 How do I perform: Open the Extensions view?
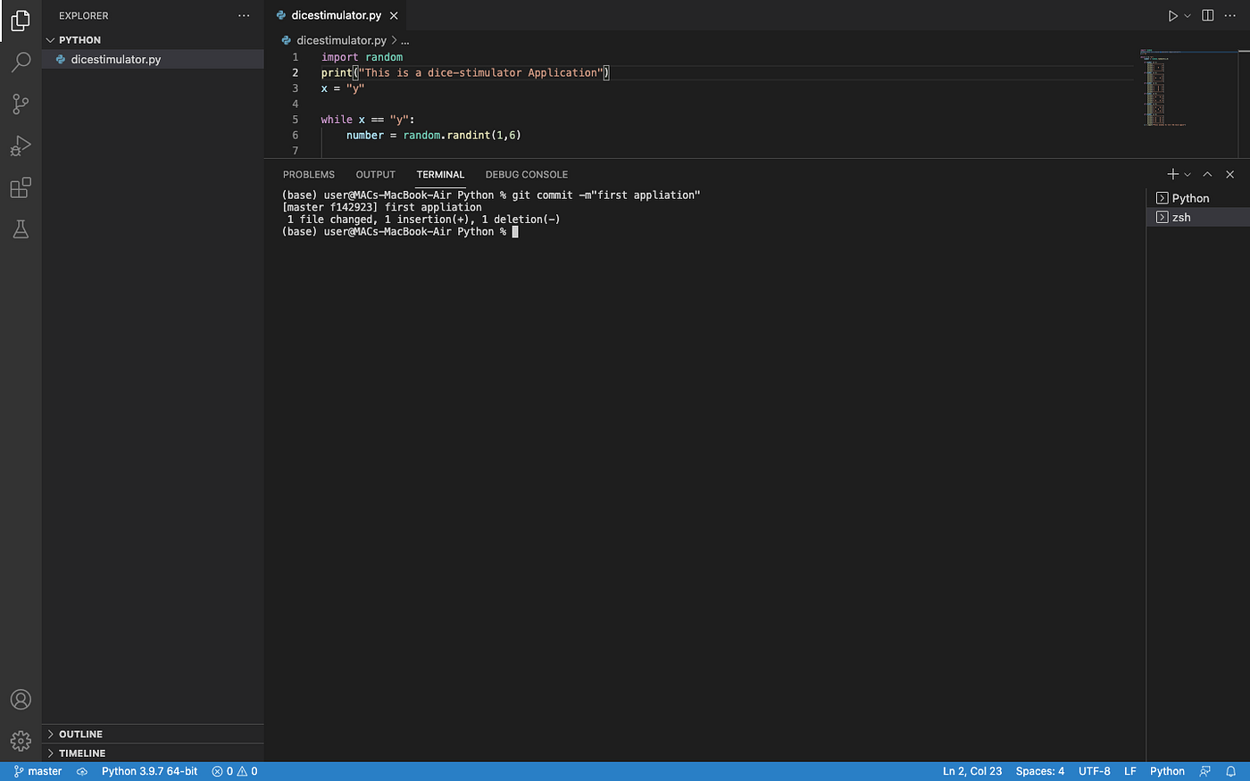(x=21, y=187)
